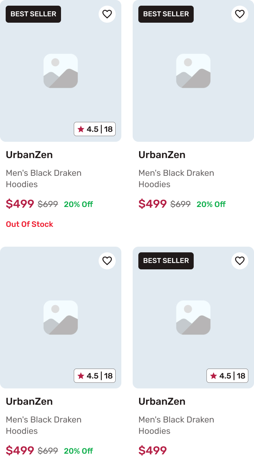The width and height of the screenshot is (254, 465).
Task: Select the star rating badge on the bottom-right card
Action: (x=227, y=376)
